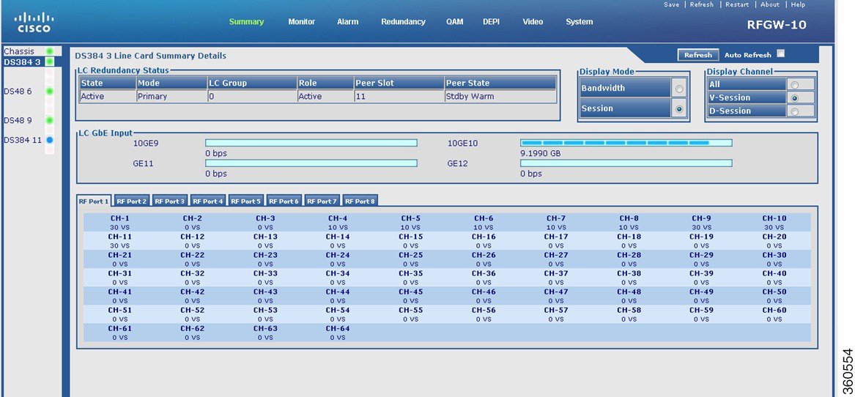Click the 10GE10 input bandwidth bar
This screenshot has width=855, height=397.
pos(626,143)
